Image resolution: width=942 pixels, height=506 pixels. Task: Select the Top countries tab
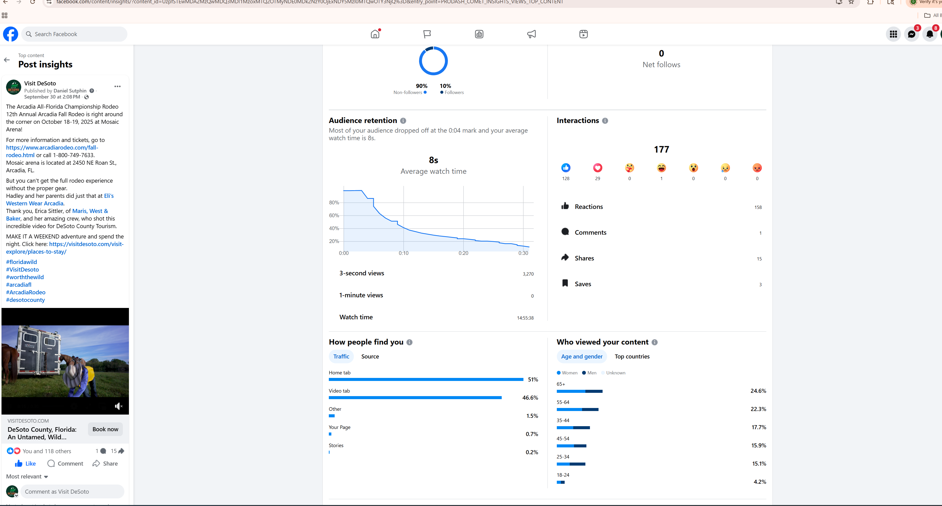click(x=632, y=356)
